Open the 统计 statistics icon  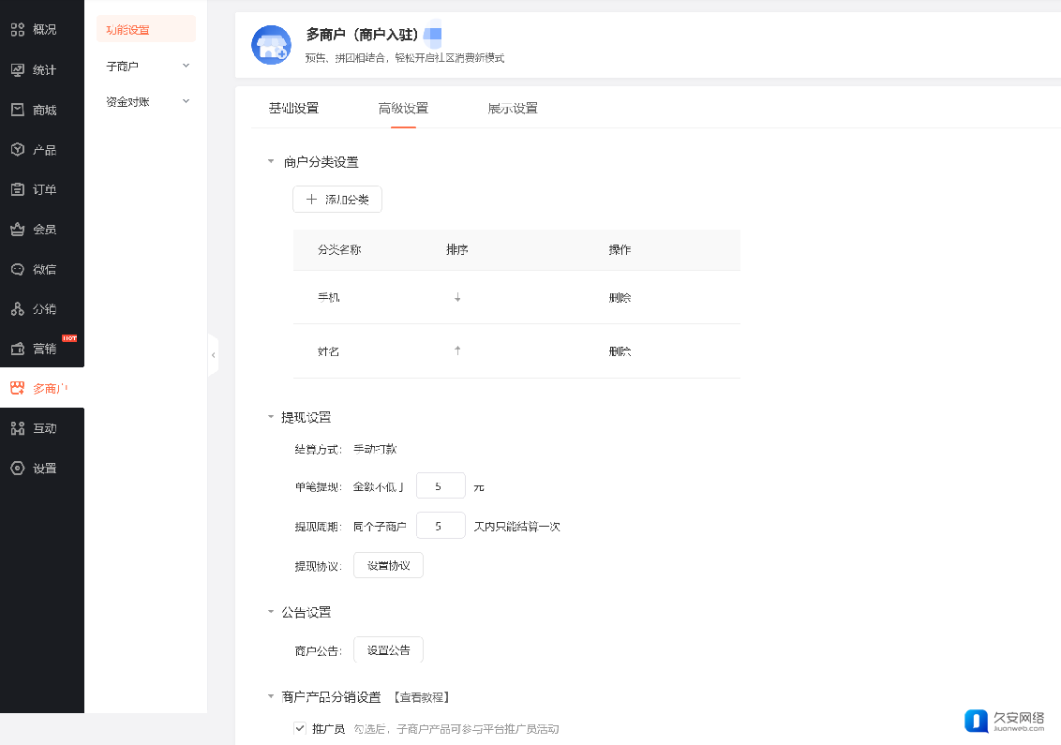point(18,69)
